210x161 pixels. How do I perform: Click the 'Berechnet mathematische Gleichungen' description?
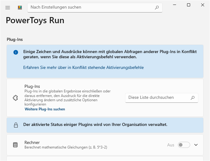point(66,147)
